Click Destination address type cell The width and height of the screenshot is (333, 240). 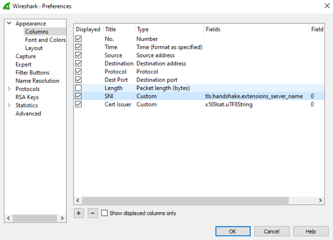click(x=161, y=63)
